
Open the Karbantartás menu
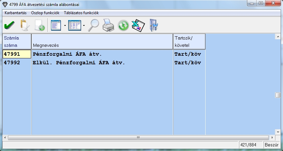16,13
